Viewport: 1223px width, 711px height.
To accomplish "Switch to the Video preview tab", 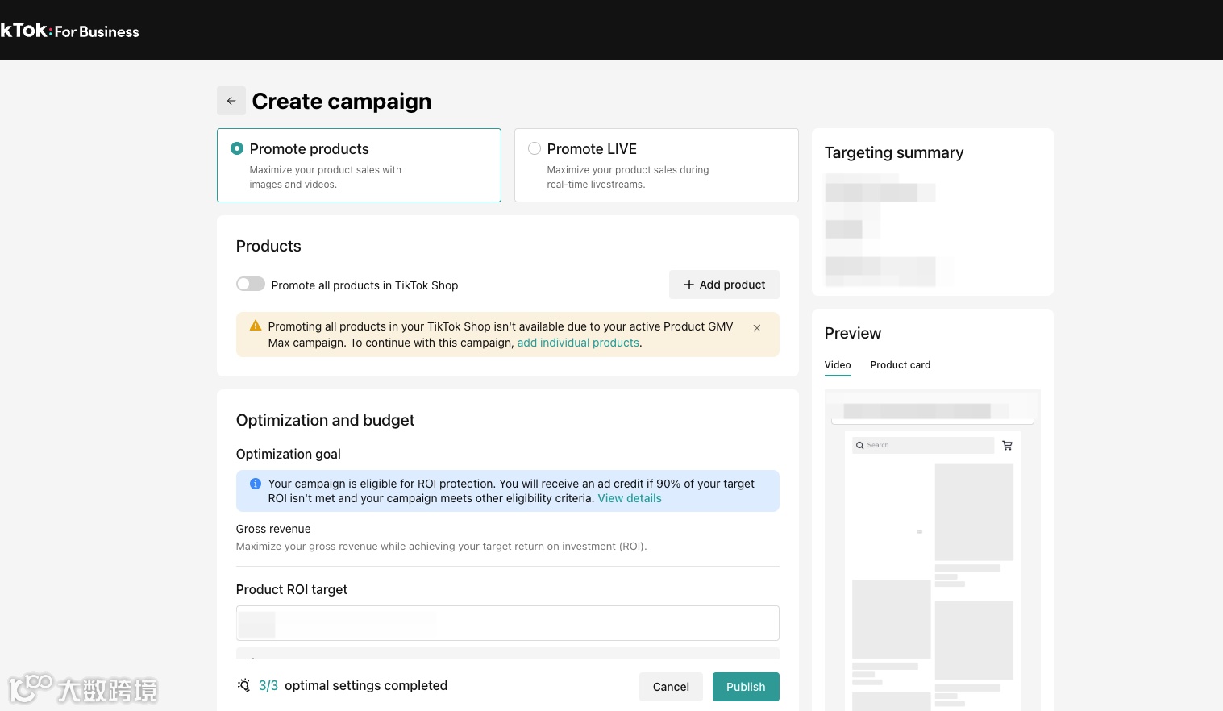I will tap(838, 365).
